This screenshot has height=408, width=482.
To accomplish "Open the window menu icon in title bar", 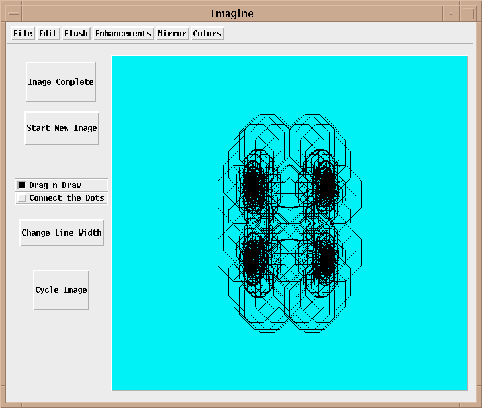I will point(13,13).
